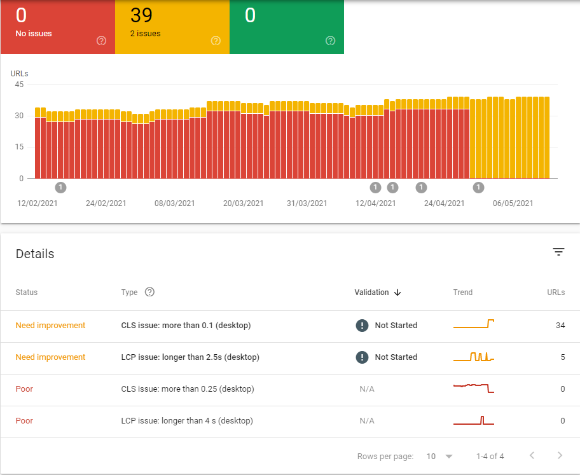Click the URLs column header

click(556, 293)
